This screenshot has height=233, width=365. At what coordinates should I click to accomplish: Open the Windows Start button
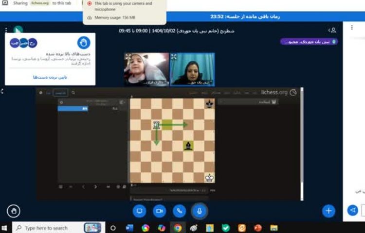[x=4, y=228]
